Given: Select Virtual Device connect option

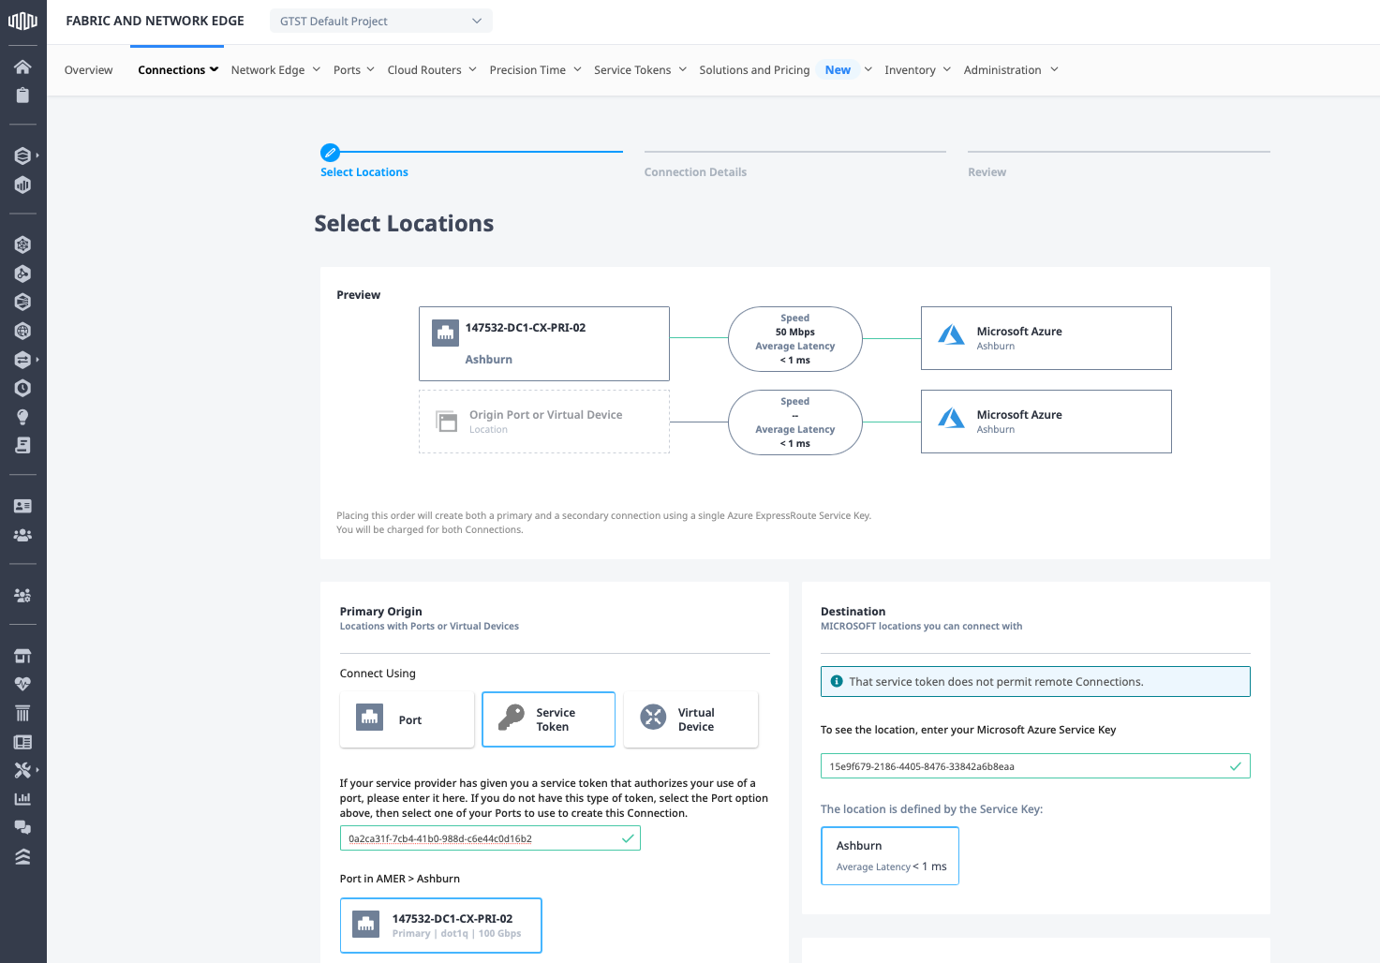Looking at the screenshot, I should coord(690,719).
